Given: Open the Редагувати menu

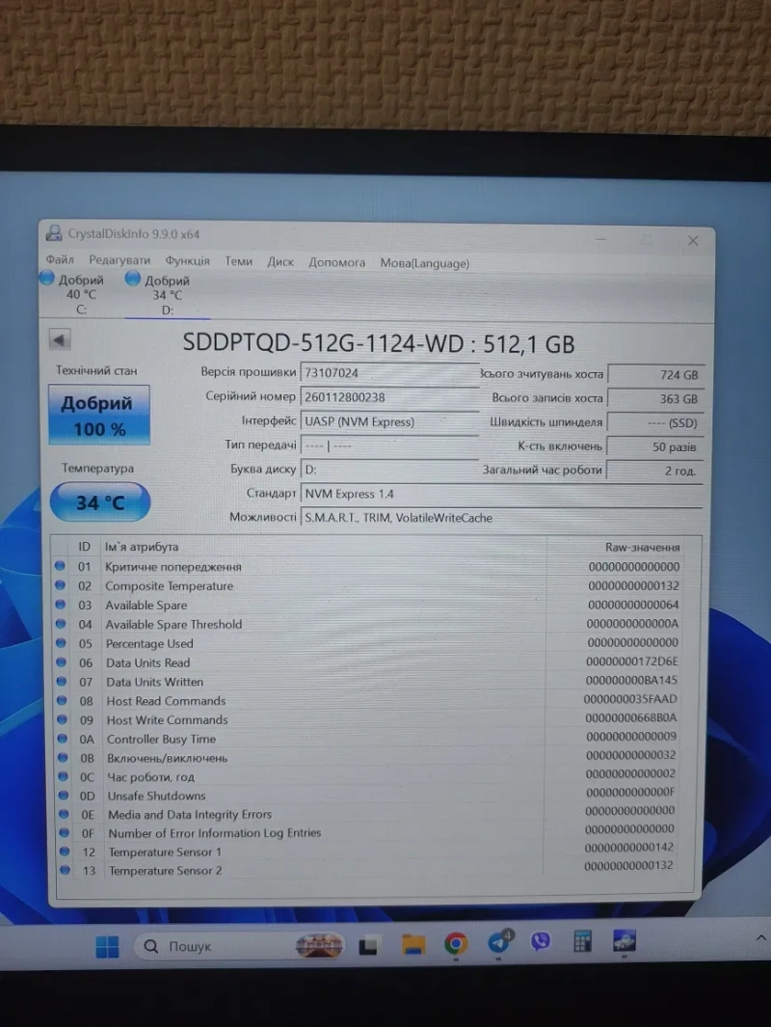Looking at the screenshot, I should click(120, 260).
